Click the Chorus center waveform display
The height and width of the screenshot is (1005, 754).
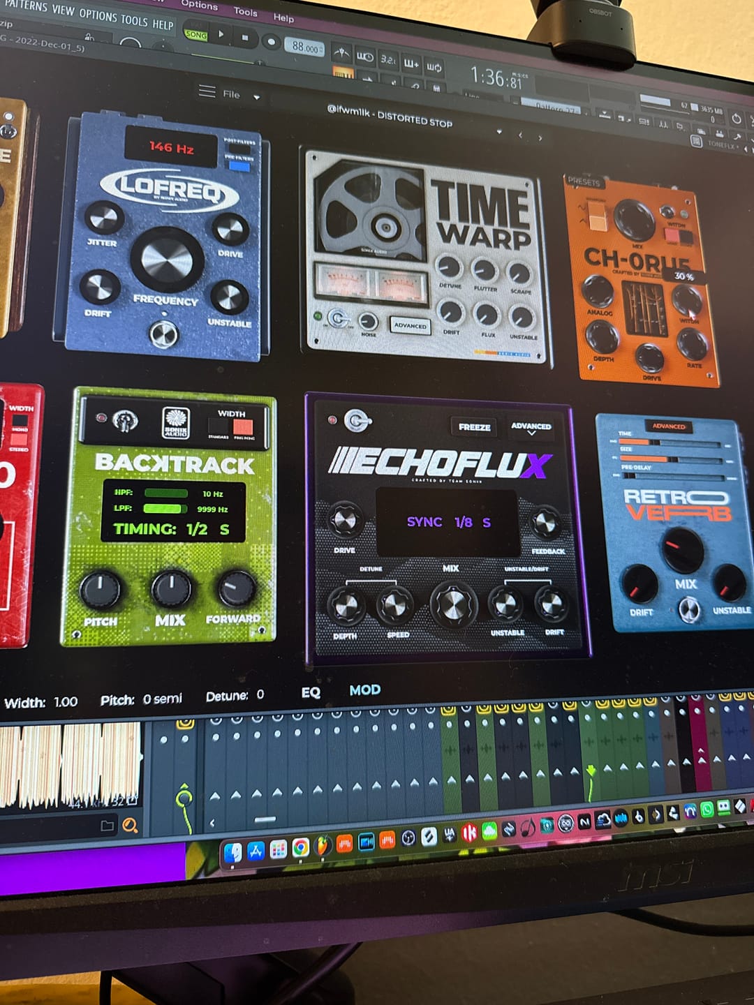[644, 308]
